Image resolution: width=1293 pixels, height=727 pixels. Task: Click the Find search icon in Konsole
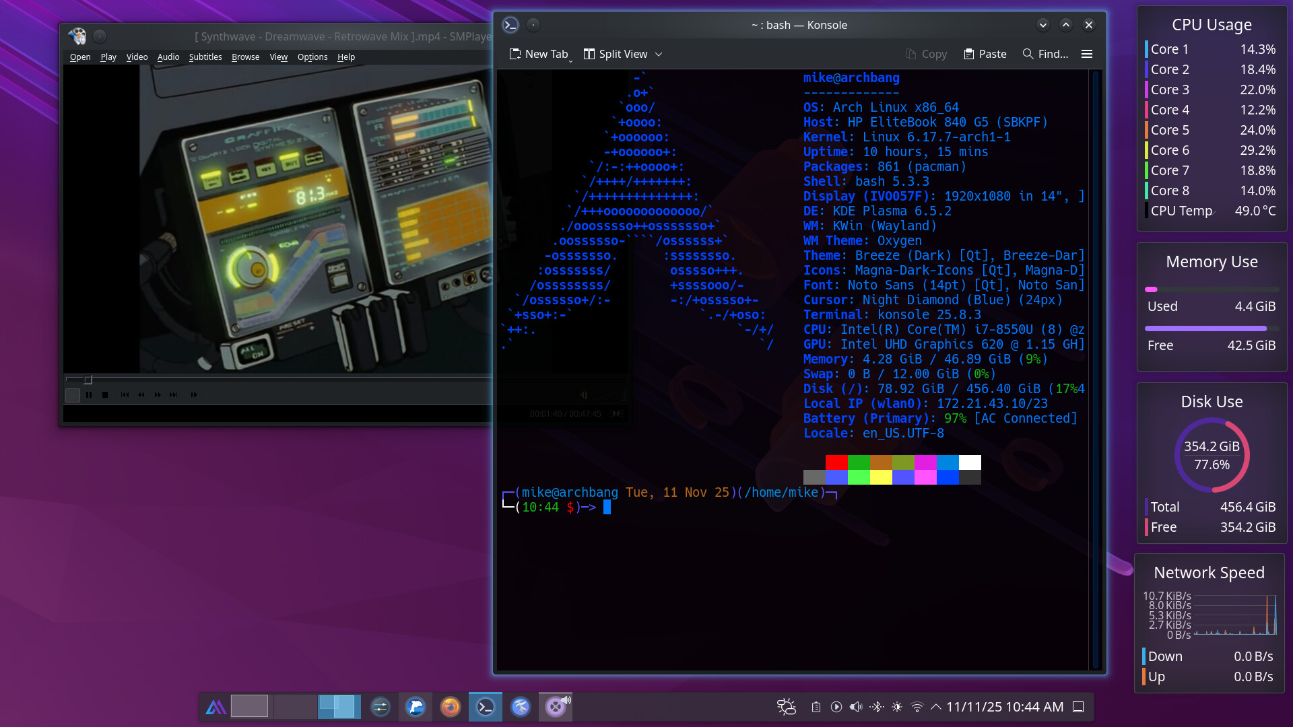pyautogui.click(x=1028, y=54)
